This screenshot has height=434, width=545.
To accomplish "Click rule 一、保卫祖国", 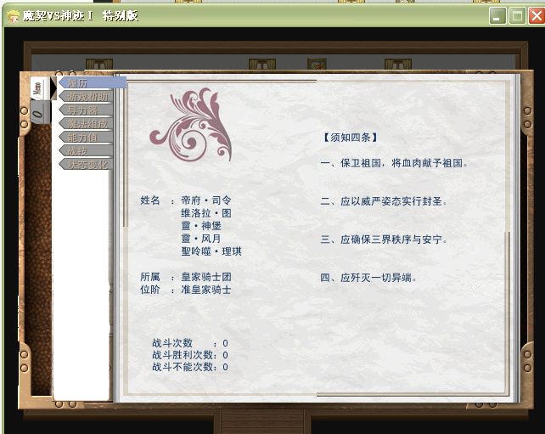I will [x=395, y=163].
